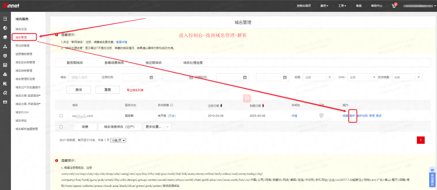Switch to the 急需续费域名 tab

point(114,63)
